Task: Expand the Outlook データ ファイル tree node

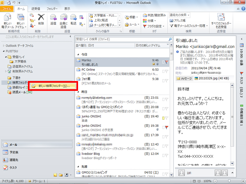Action: coord(4,46)
